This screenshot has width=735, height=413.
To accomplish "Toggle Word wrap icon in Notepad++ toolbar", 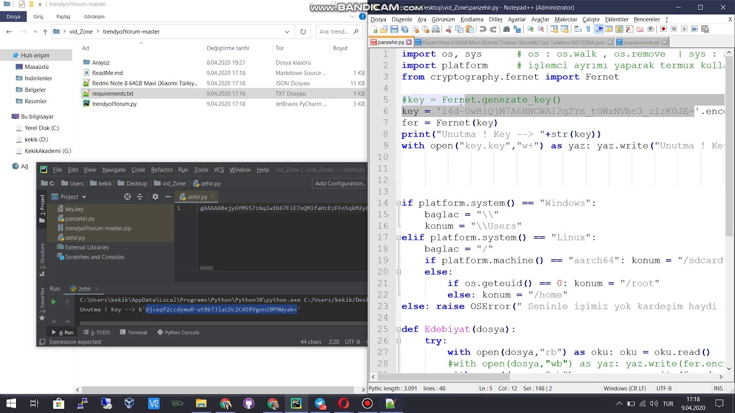I will click(578, 29).
